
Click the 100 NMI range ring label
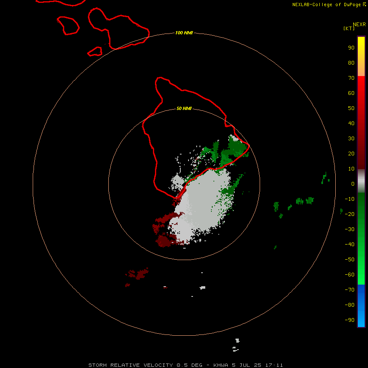(184, 33)
